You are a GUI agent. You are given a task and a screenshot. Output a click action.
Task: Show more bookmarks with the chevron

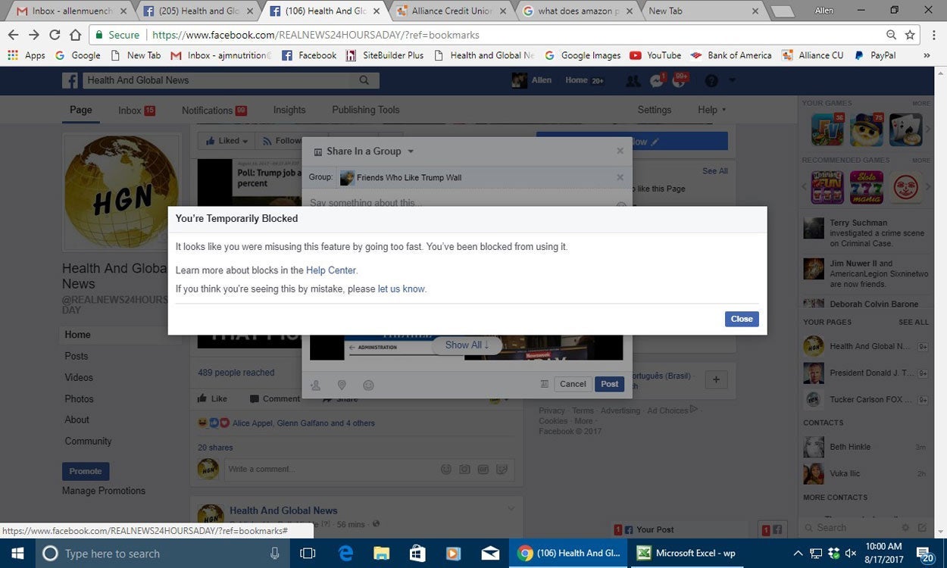coord(927,55)
